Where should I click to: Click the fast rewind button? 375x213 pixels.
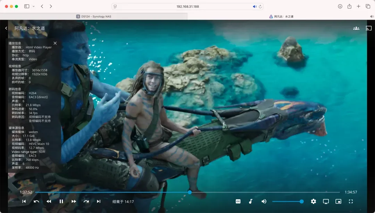[49, 201]
